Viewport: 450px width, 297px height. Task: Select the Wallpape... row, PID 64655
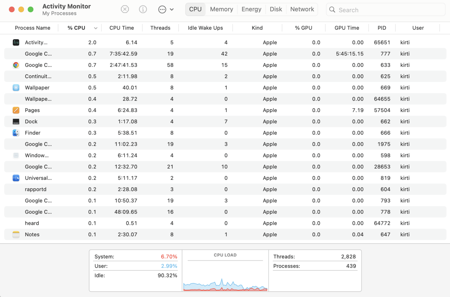point(225,99)
